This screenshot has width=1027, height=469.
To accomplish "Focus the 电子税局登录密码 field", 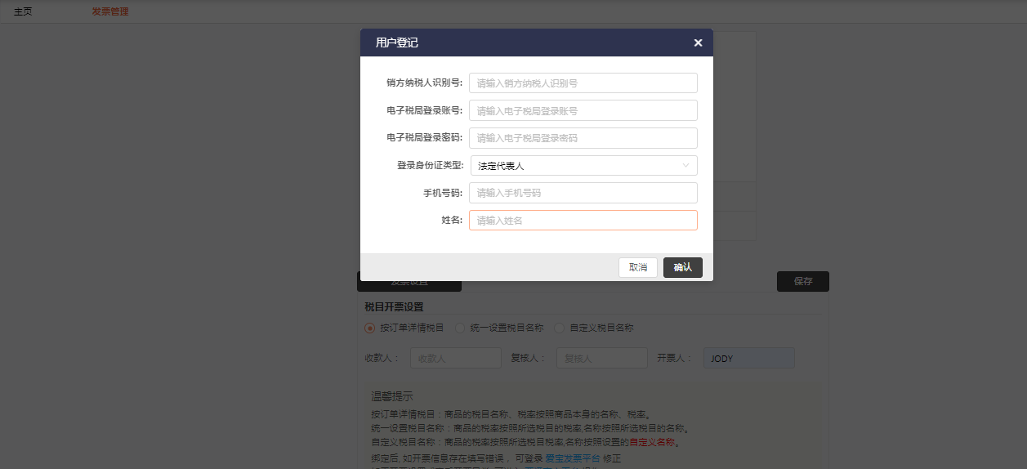I will coord(583,138).
